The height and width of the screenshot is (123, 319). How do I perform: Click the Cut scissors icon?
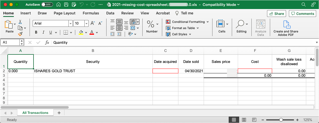(20, 22)
